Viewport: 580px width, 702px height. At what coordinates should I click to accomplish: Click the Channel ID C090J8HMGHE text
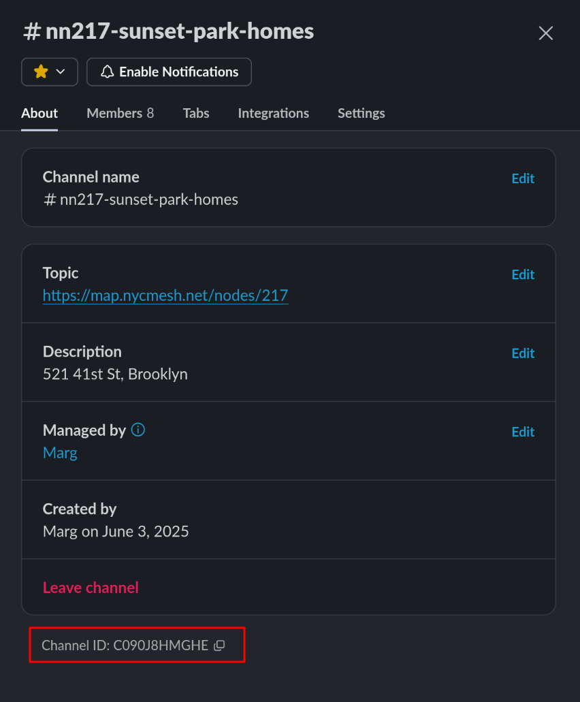coord(125,645)
